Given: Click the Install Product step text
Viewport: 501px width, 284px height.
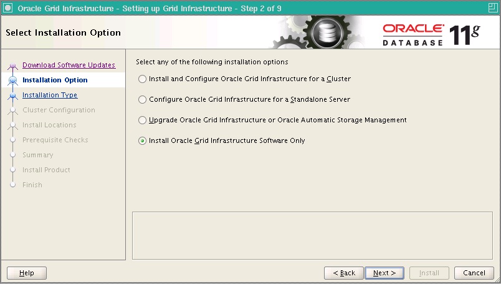Looking at the screenshot, I should [x=46, y=170].
